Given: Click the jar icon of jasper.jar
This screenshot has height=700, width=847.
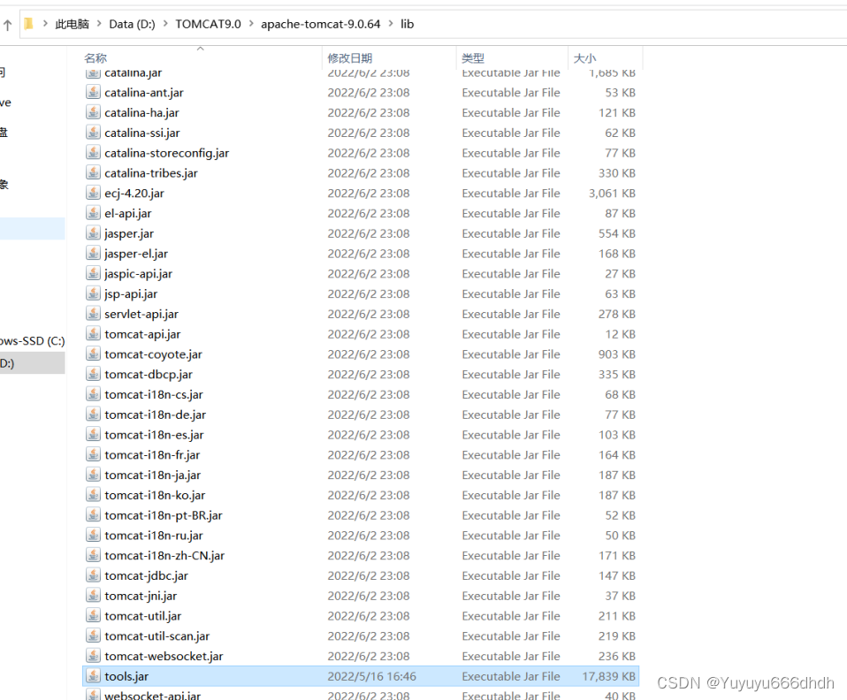Looking at the screenshot, I should pos(93,233).
